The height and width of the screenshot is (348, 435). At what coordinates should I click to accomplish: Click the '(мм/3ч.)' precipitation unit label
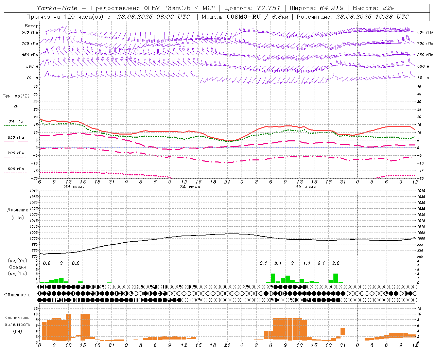click(x=18, y=261)
